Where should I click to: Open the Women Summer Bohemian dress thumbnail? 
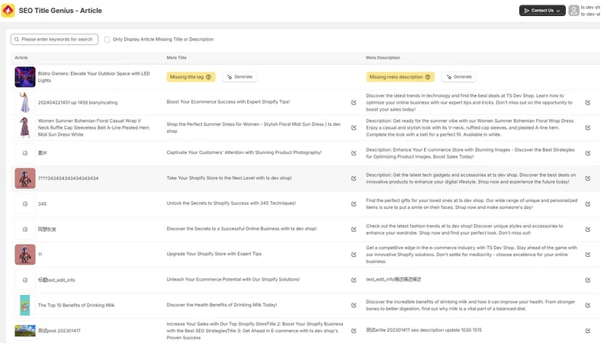[x=25, y=127]
